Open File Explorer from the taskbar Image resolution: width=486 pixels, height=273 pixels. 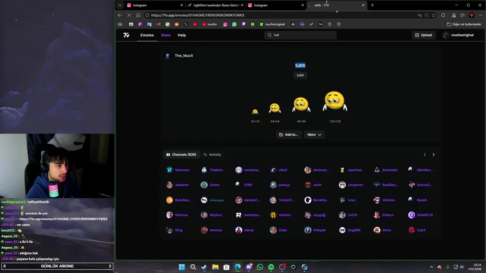click(215, 267)
